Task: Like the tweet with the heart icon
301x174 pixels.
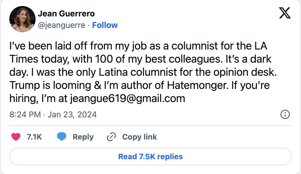Action: pos(16,137)
